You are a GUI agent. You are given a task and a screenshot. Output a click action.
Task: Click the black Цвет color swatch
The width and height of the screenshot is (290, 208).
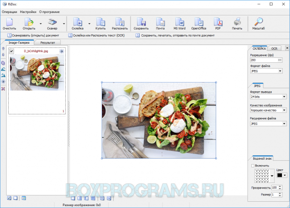tap(280, 175)
